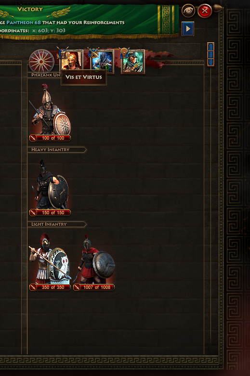Click the 150 of 150 count badge

pos(50,213)
